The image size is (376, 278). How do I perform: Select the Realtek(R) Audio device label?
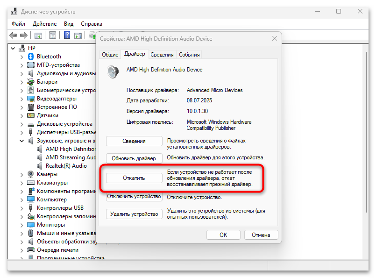click(x=66, y=166)
